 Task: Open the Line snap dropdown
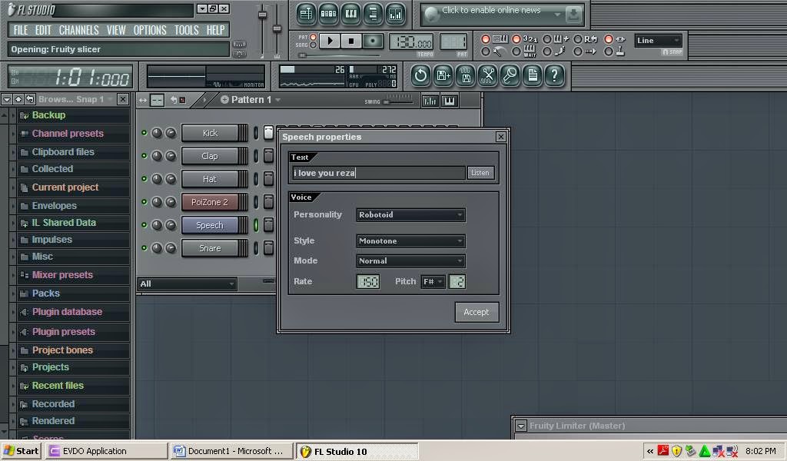658,41
